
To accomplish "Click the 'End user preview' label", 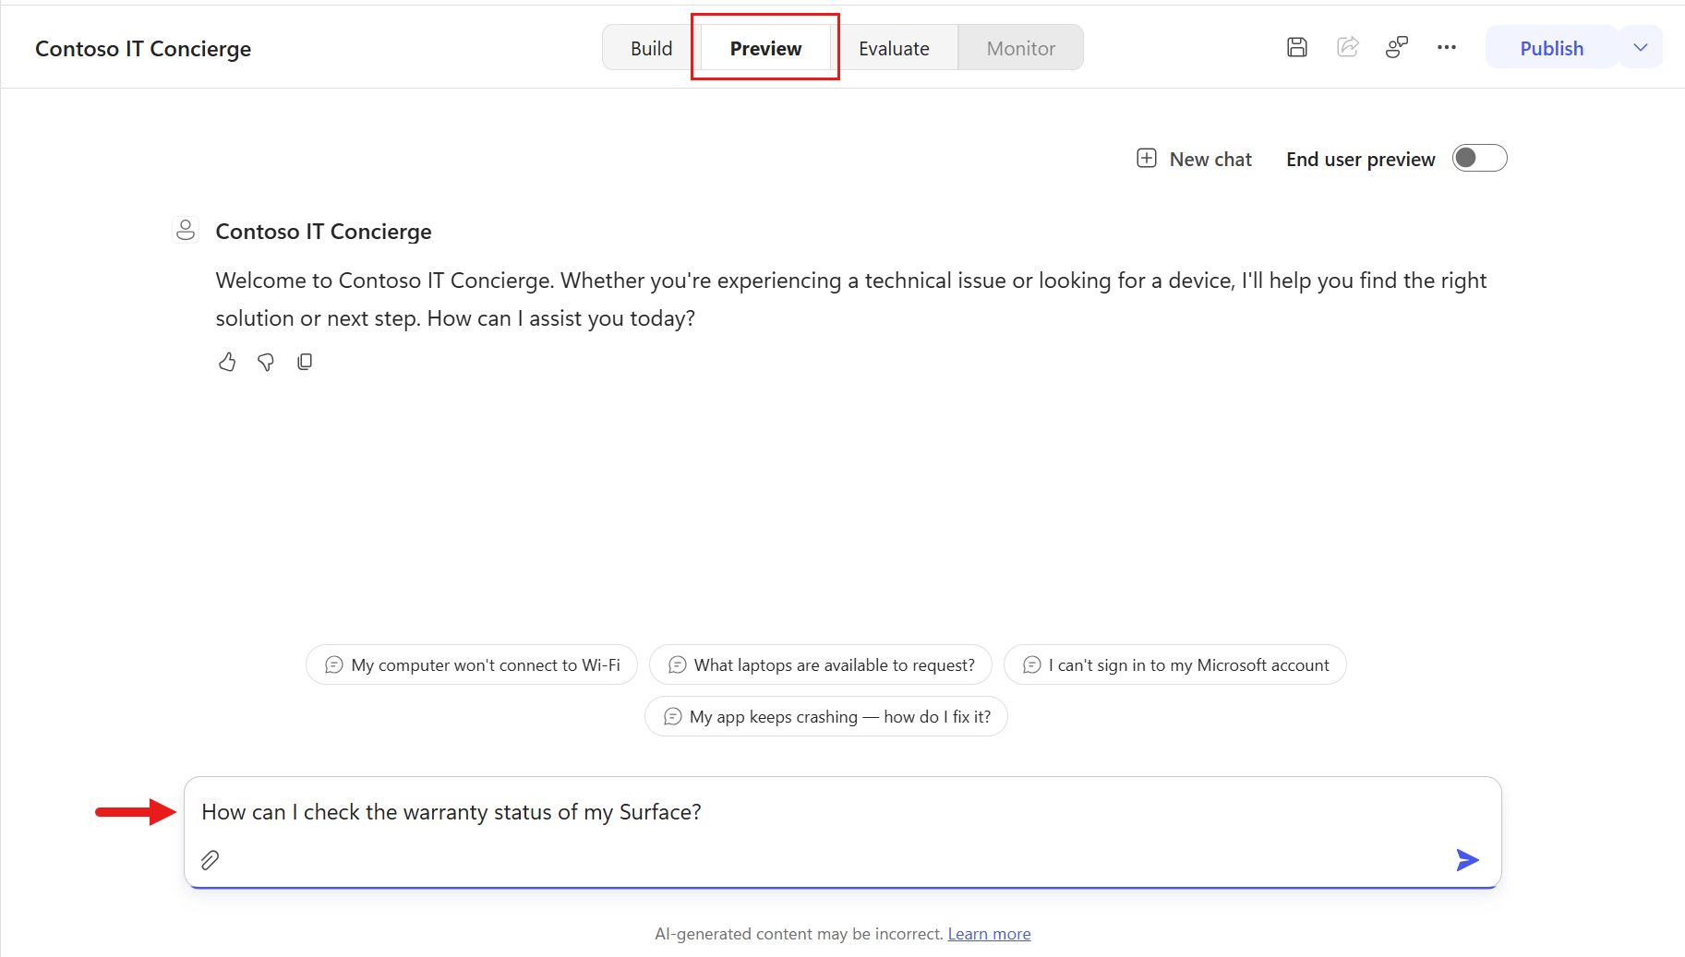I will 1360,159.
